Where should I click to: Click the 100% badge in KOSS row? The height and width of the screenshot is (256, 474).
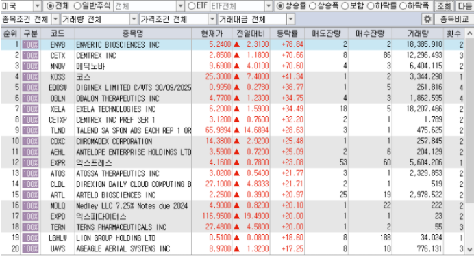point(31,77)
